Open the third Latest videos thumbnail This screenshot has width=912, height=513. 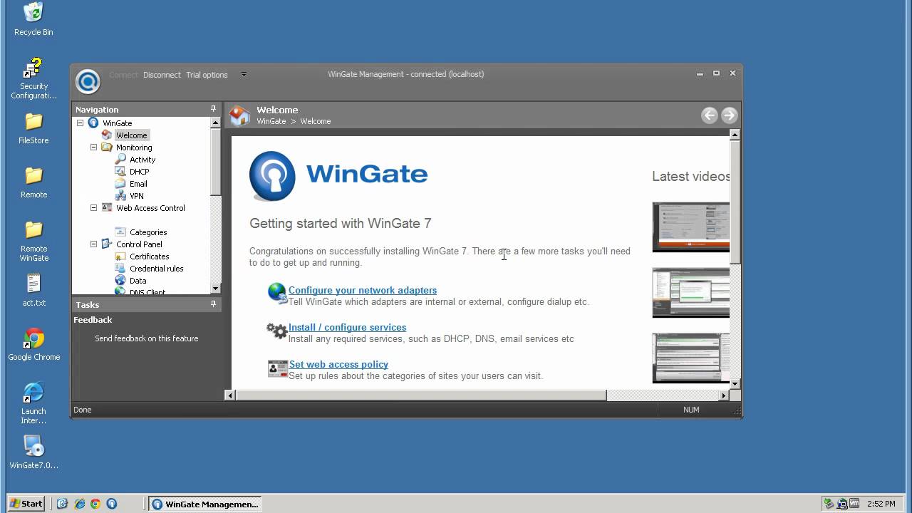click(691, 358)
